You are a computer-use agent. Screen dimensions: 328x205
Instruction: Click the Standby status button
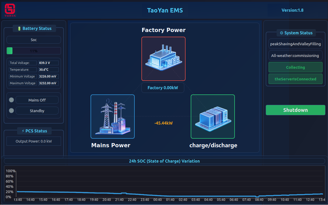[x=37, y=111]
